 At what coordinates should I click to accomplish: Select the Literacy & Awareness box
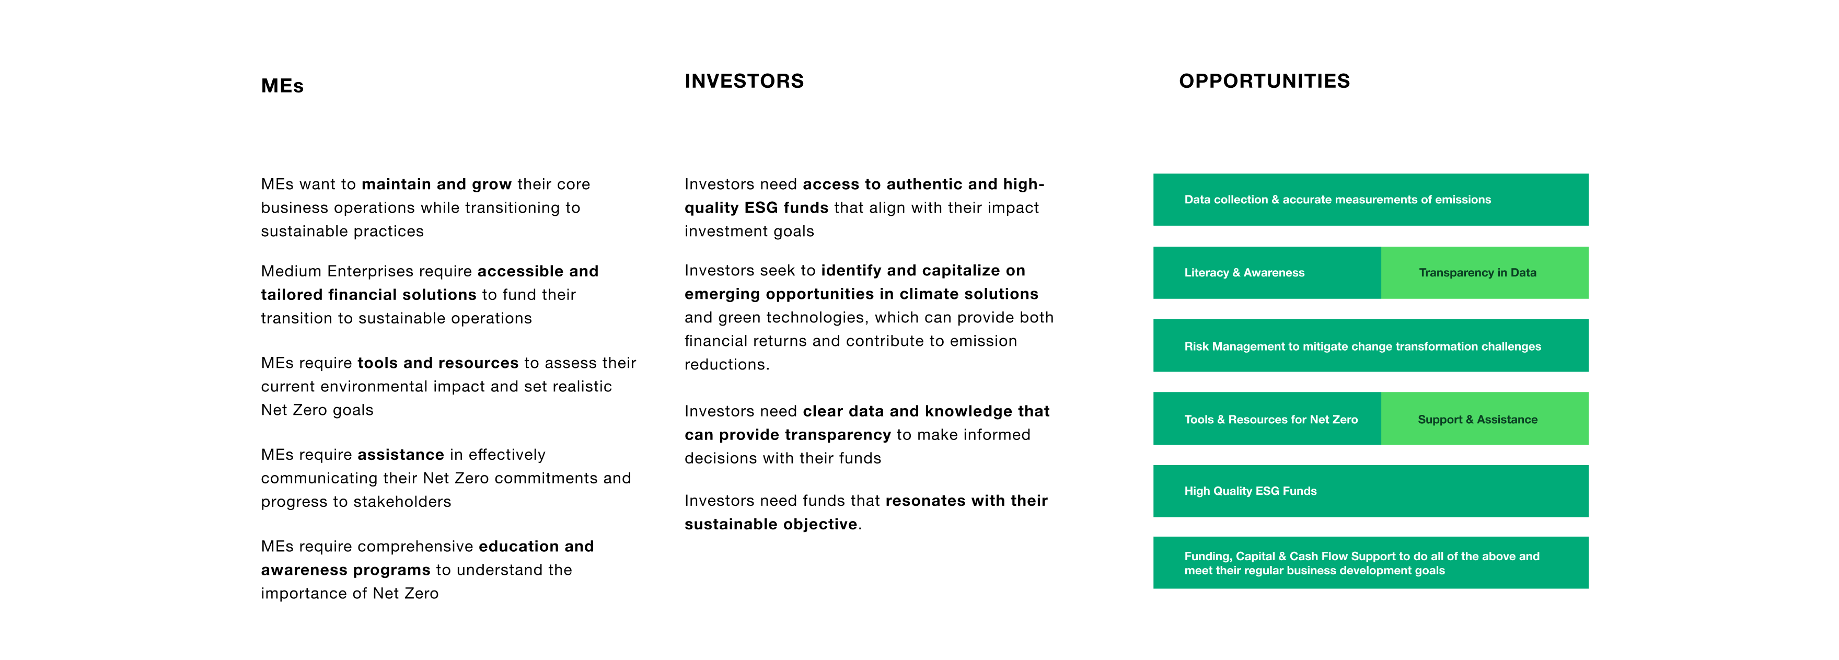pyautogui.click(x=1266, y=273)
